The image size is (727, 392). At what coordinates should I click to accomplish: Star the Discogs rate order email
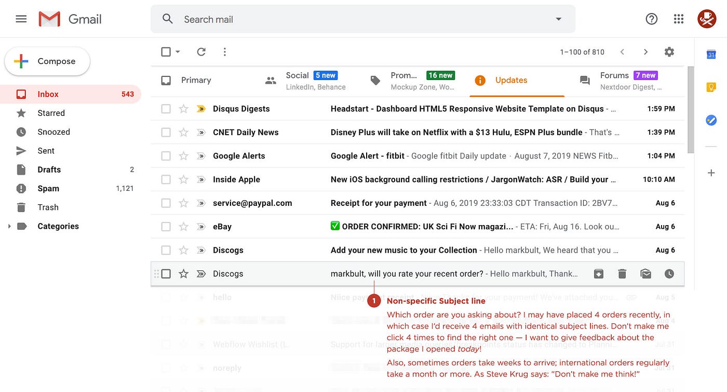(183, 273)
